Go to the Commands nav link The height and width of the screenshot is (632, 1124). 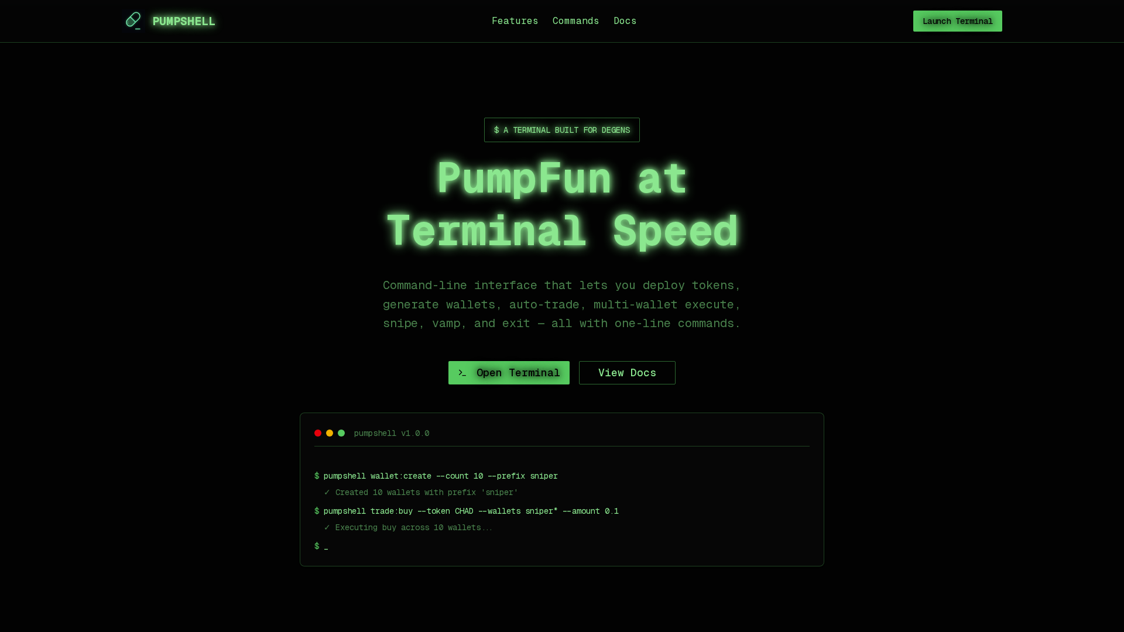pos(575,21)
